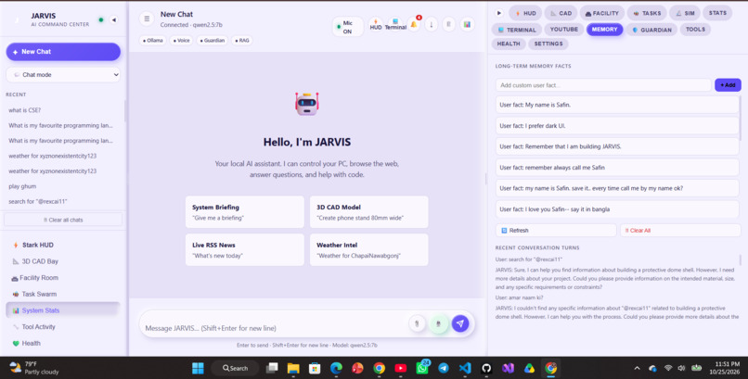Click the Live RSS News suggestion card

tap(245, 249)
